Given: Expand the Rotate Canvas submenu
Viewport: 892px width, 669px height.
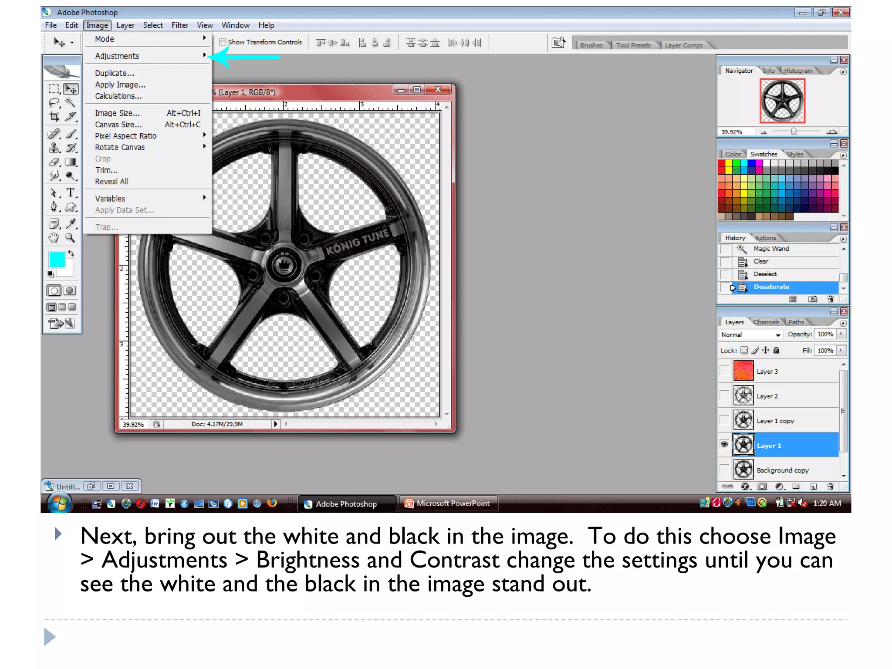Looking at the screenshot, I should click(148, 147).
